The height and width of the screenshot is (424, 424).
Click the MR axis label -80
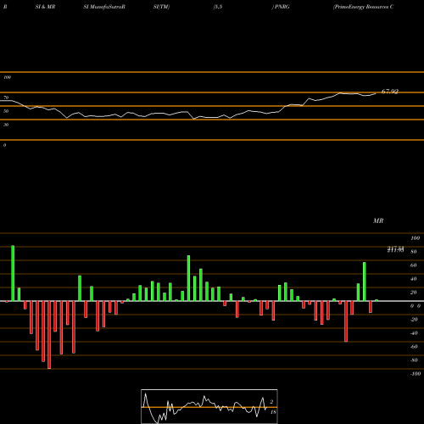click(x=414, y=360)
